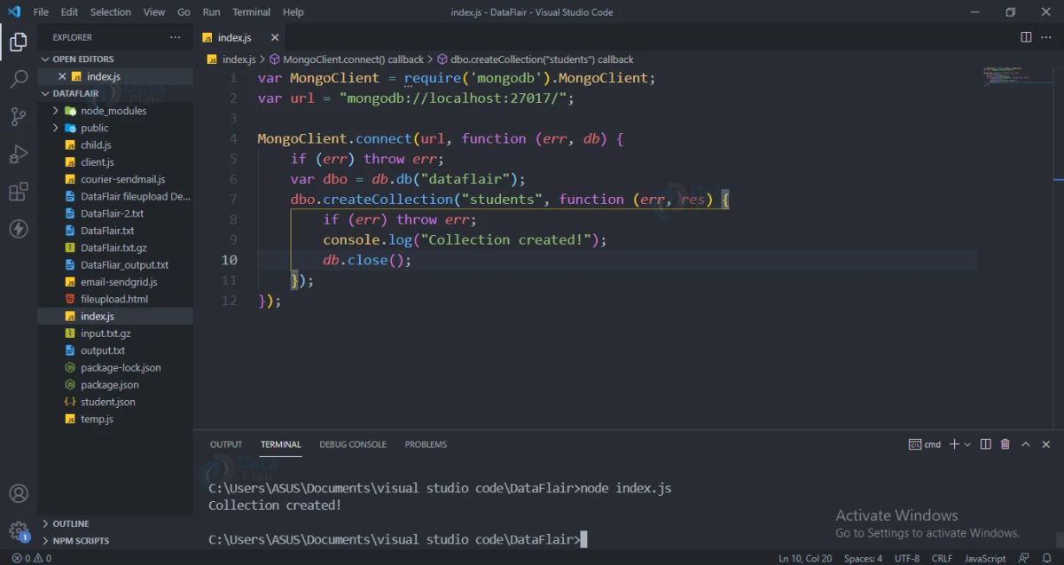Open student.json in the explorer
The width and height of the screenshot is (1064, 565).
coord(107,402)
